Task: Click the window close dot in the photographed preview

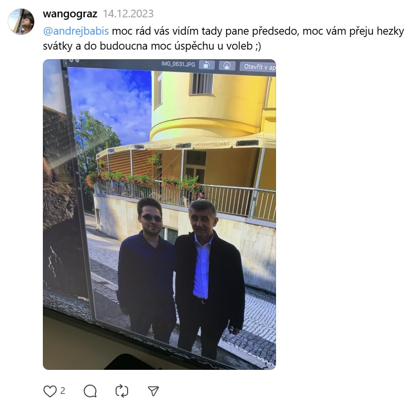Action: click(x=71, y=61)
